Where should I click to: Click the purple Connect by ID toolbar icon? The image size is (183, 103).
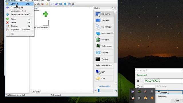pyautogui.click(x=57, y=4)
